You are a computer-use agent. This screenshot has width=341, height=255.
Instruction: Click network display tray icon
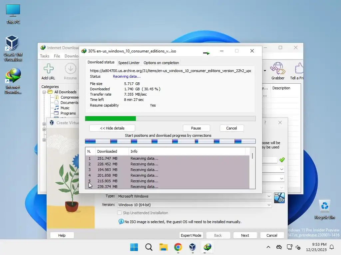289,247
